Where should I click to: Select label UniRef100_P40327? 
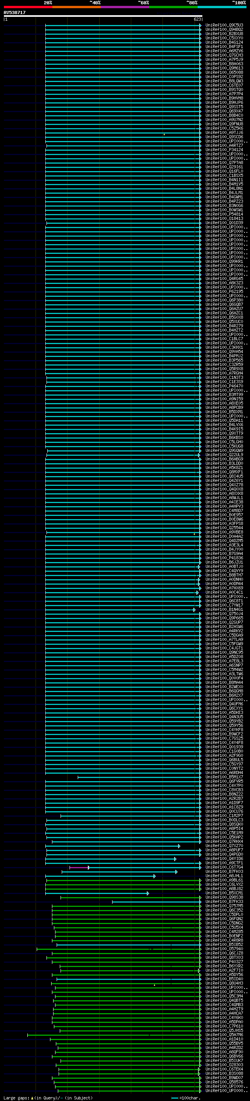pyautogui.click(x=224, y=962)
